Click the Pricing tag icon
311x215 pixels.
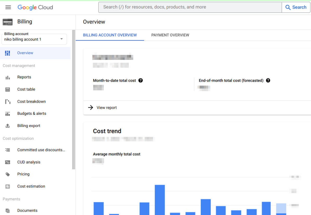8,174
